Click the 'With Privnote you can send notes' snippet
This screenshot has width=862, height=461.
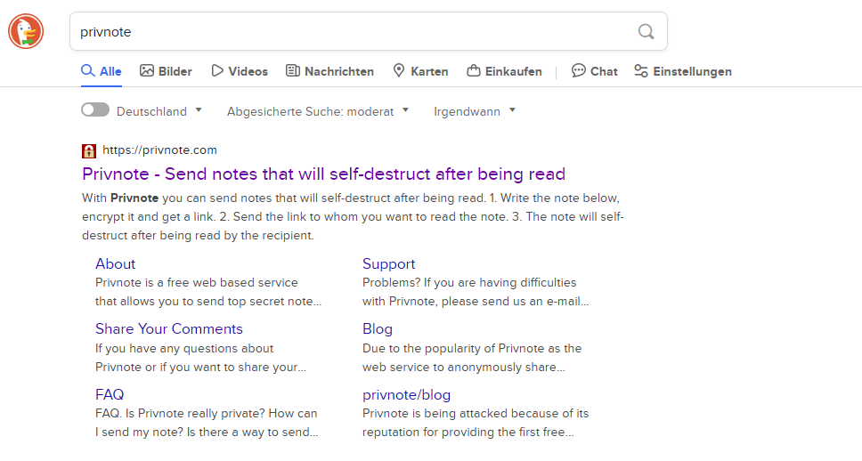click(353, 216)
